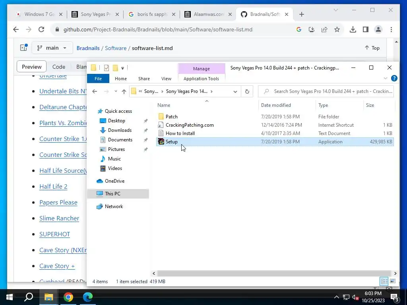The height and width of the screenshot is (305, 407).
Task: Select the GitHub Code view button
Action: click(59, 67)
